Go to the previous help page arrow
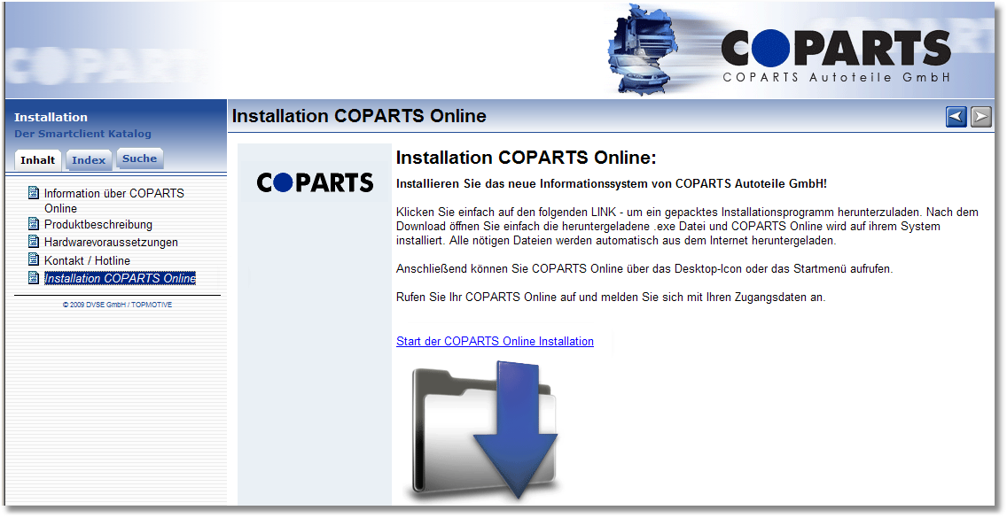 [x=956, y=117]
